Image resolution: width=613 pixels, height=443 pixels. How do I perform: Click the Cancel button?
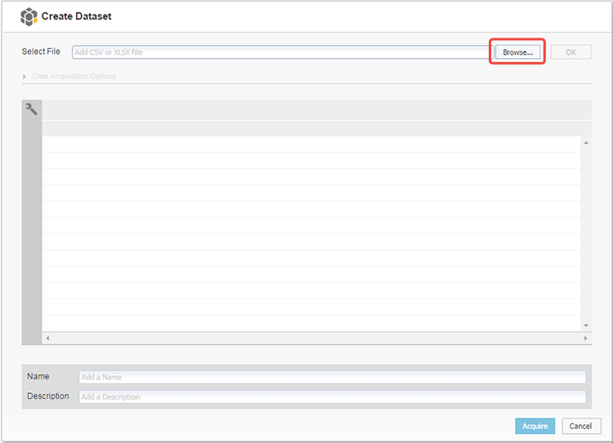tap(581, 426)
